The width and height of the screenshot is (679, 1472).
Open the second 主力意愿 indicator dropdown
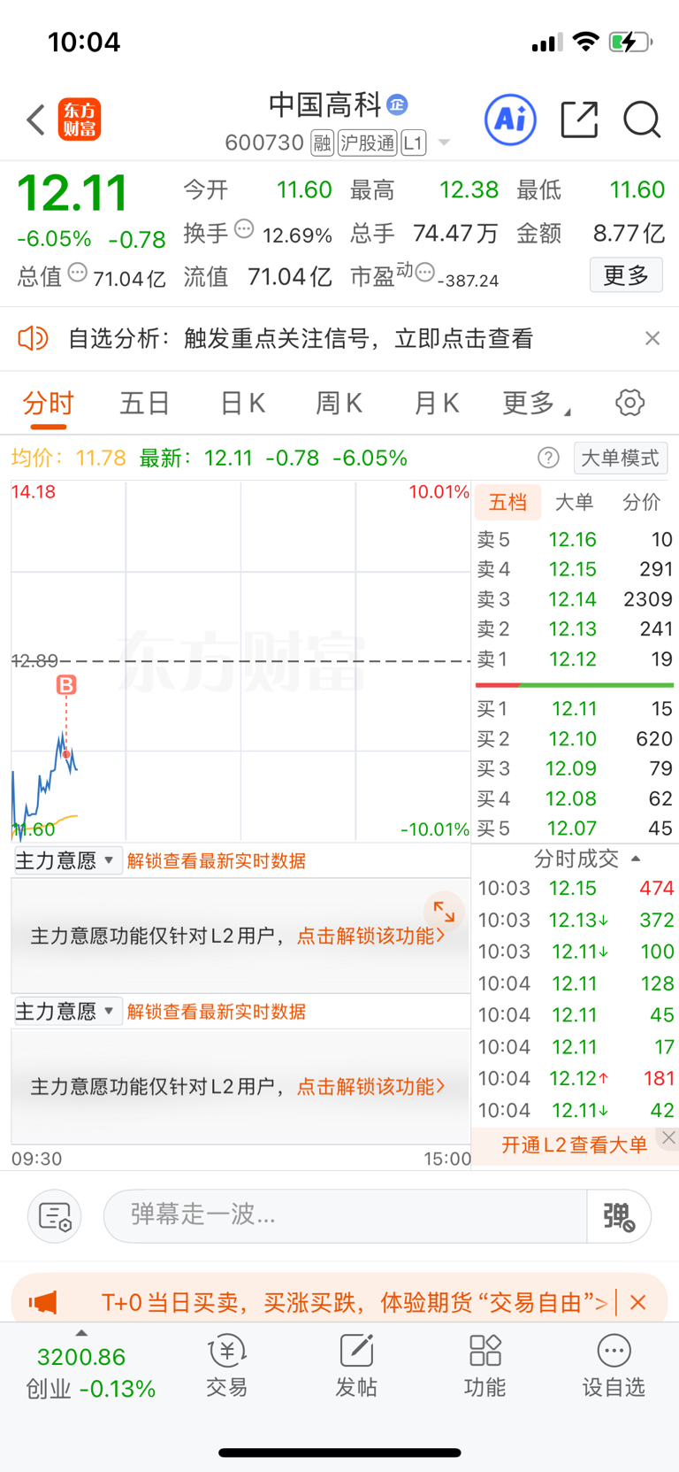click(x=67, y=1011)
